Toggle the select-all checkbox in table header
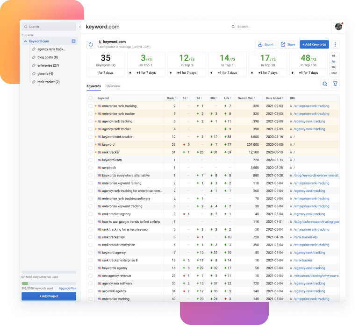 point(90,98)
